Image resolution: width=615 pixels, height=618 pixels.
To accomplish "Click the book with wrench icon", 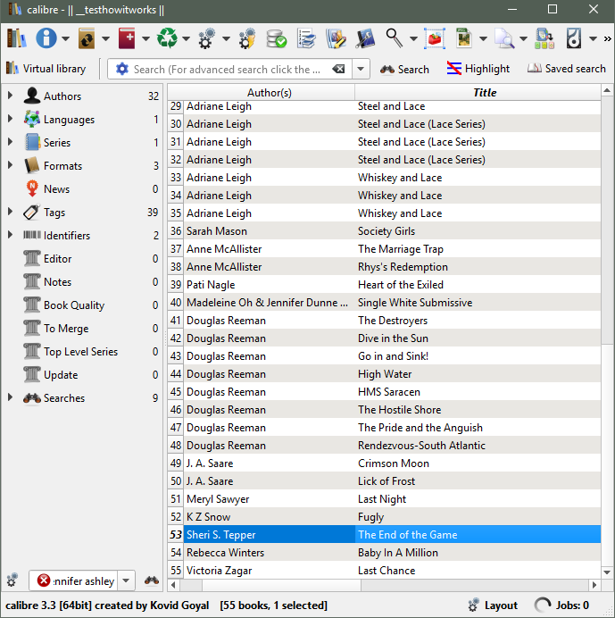I will coord(366,38).
